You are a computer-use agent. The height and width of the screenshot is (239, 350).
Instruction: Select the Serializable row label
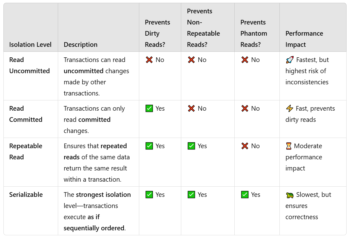(x=26, y=194)
